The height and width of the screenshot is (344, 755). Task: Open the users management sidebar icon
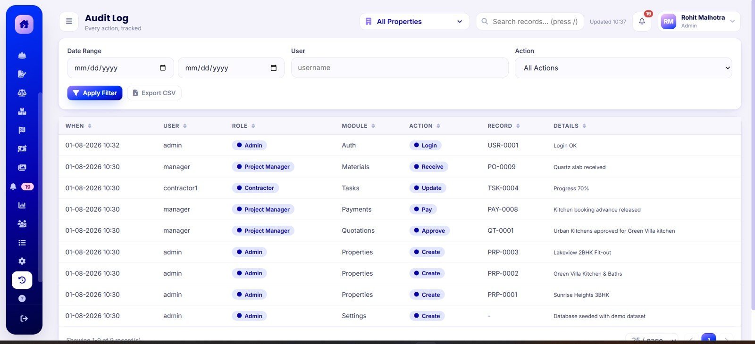point(22,224)
